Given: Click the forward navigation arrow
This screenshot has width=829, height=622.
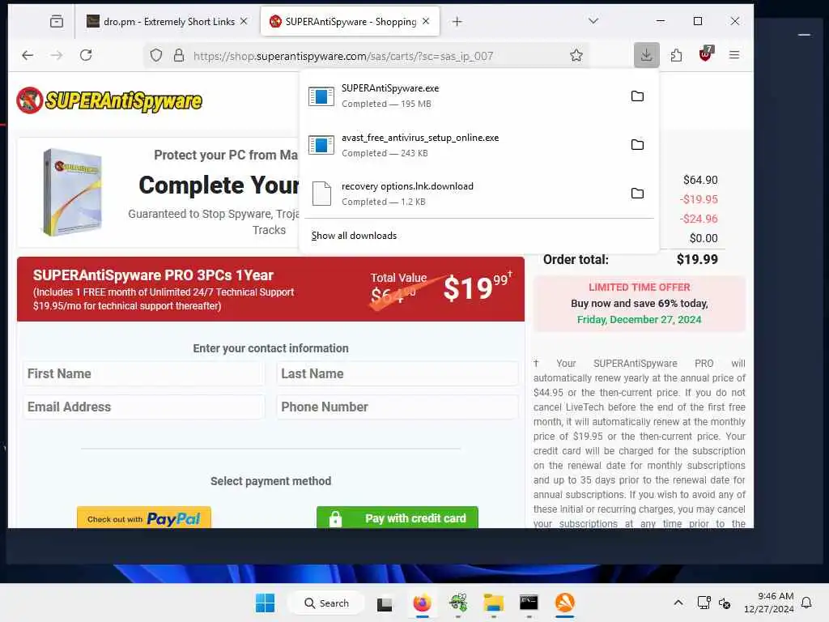Looking at the screenshot, I should (x=57, y=55).
